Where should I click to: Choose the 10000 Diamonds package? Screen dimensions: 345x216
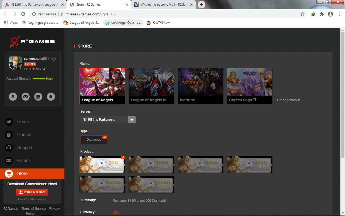[102, 184]
